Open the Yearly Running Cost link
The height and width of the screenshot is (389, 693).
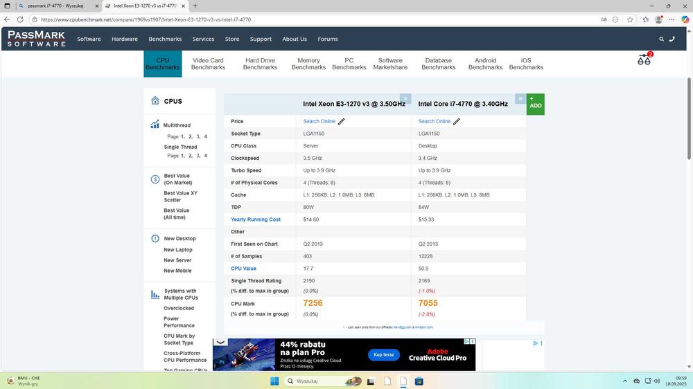[256, 219]
